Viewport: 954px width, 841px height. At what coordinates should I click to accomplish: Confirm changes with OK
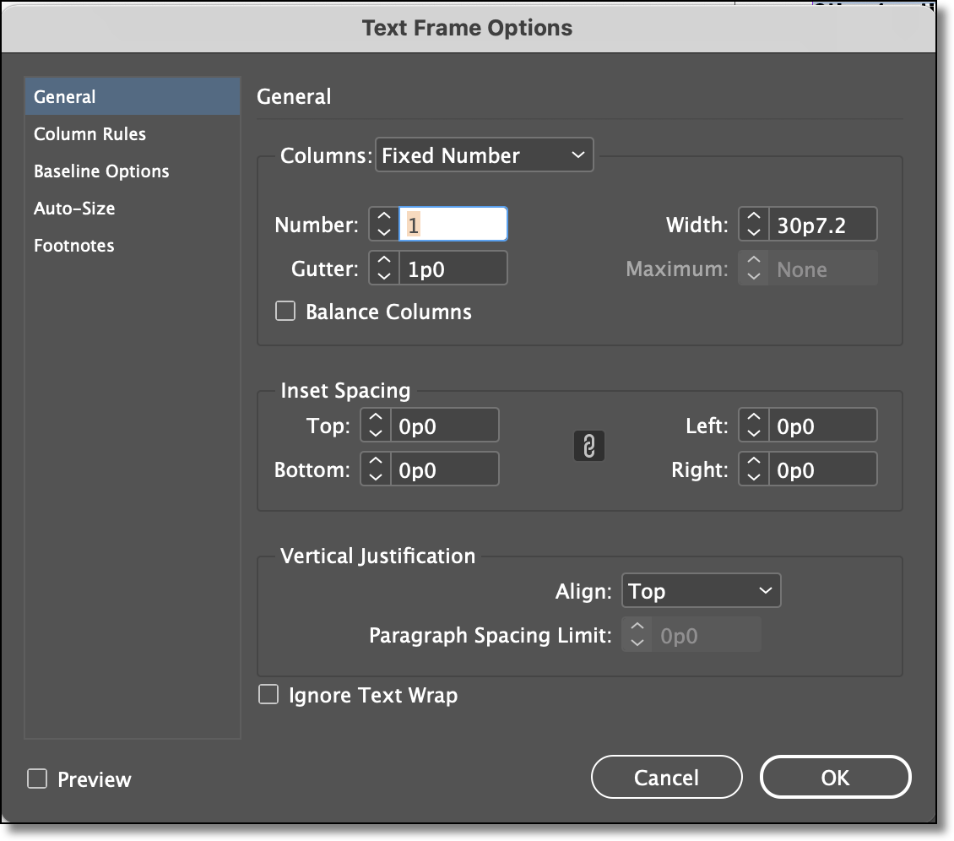click(835, 777)
